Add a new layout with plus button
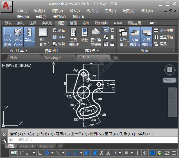The height and width of the screenshot is (158, 179). pyautogui.click(x=60, y=146)
